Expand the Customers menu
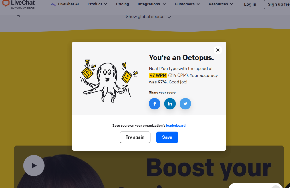 click(x=187, y=4)
